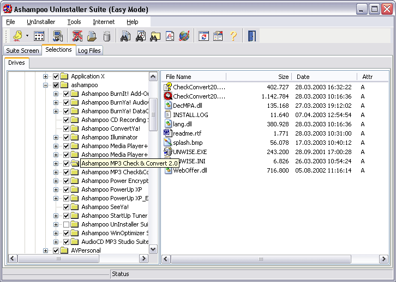396x282 pixels.
Task: Click the binoculars with document search icon
Action: 125,36
